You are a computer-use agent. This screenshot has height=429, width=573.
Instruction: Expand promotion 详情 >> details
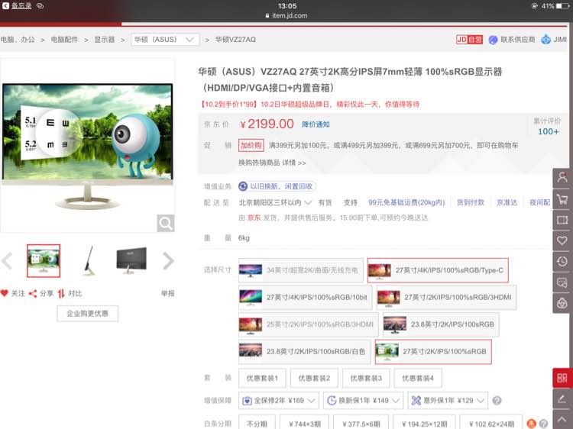point(294,163)
